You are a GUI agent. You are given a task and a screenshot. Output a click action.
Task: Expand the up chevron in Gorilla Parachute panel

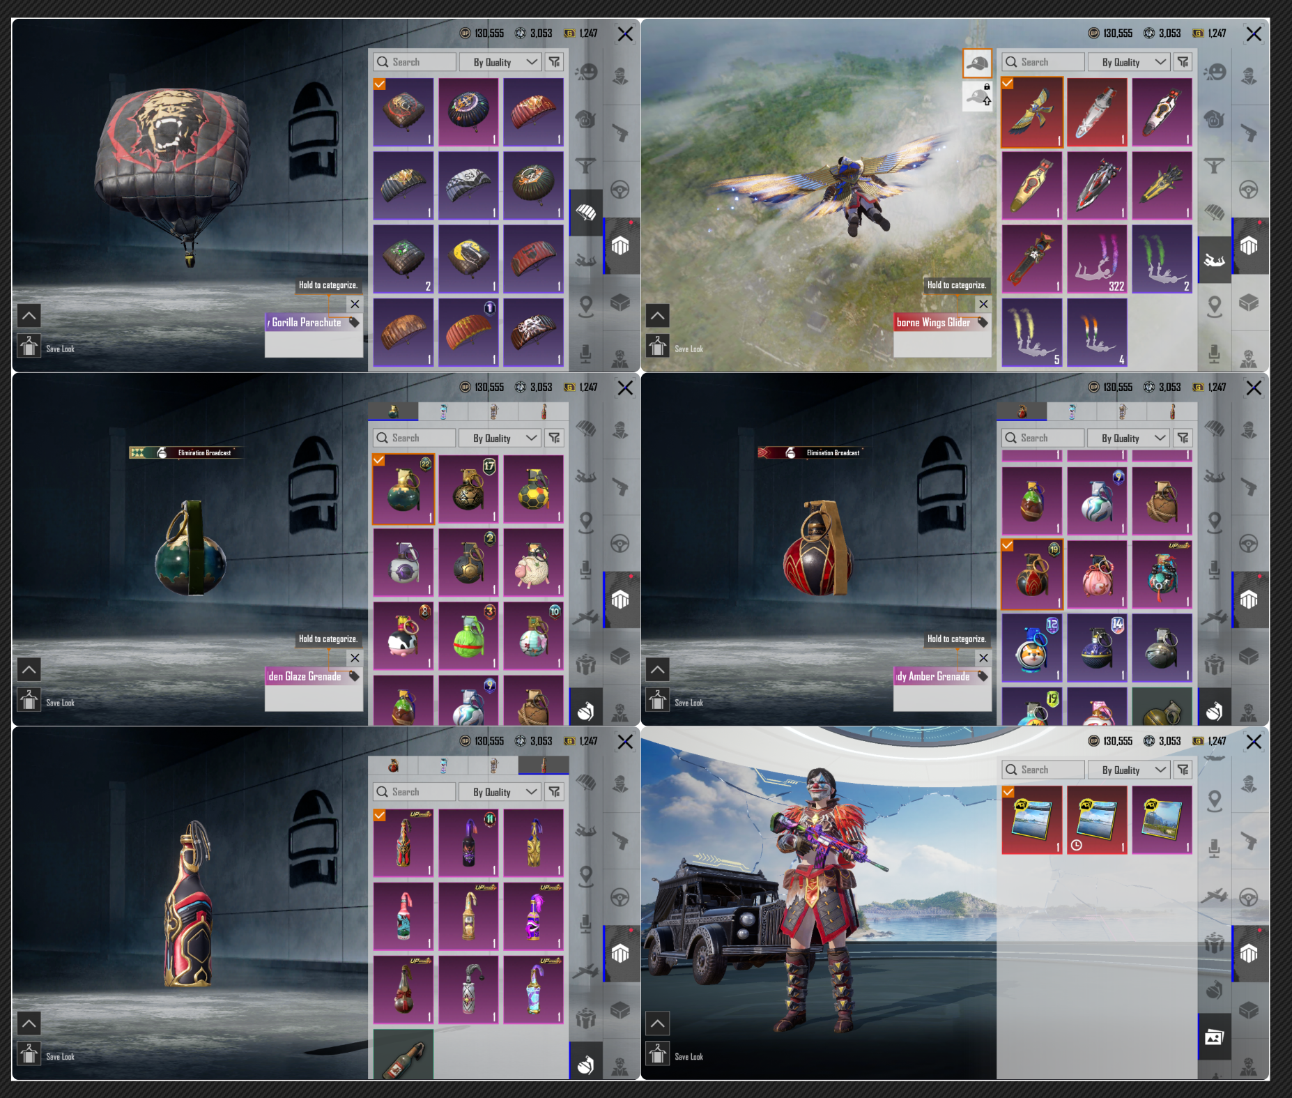29,316
